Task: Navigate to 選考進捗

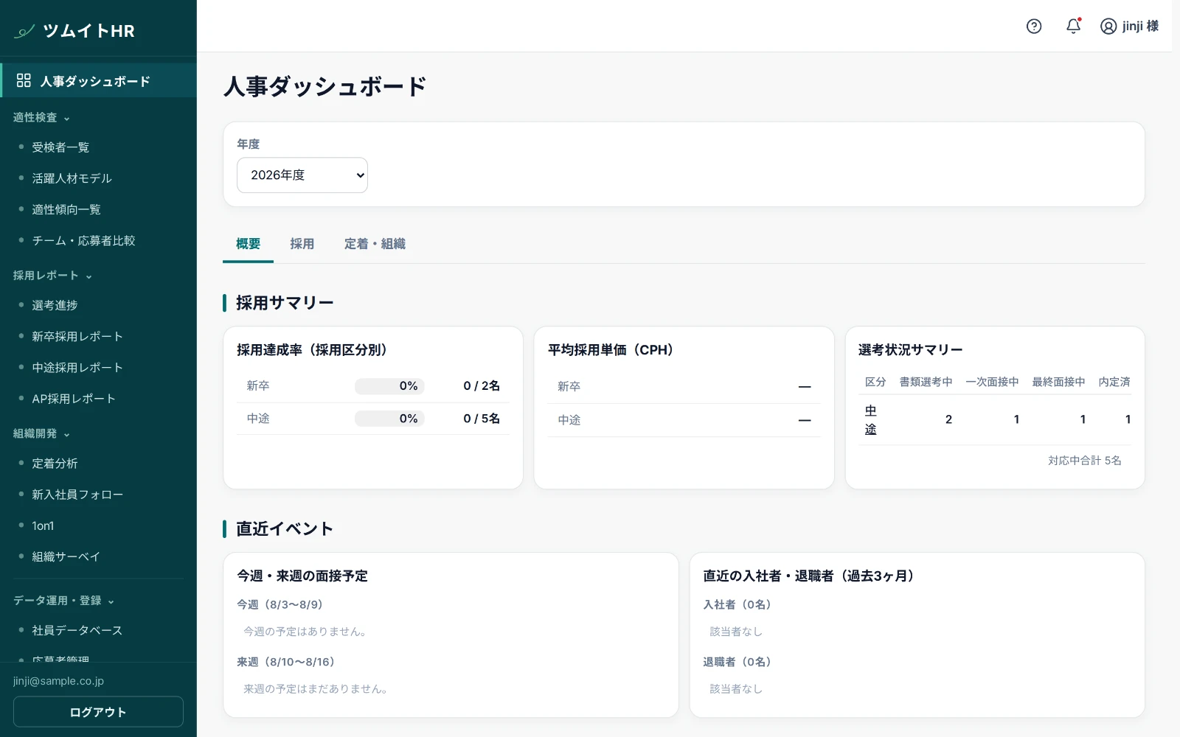Action: [55, 305]
